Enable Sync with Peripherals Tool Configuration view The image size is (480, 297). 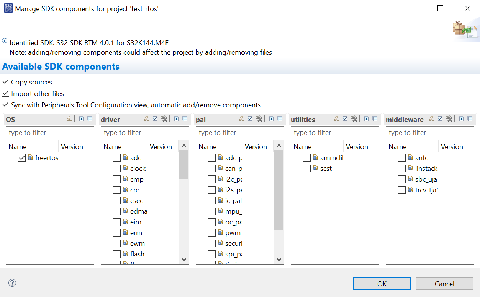point(5,105)
